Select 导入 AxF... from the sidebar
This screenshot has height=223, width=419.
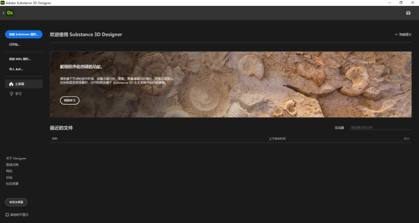[x=16, y=69]
